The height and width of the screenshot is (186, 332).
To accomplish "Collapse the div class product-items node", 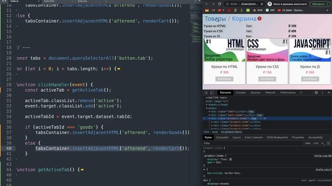I will [x=210, y=118].
